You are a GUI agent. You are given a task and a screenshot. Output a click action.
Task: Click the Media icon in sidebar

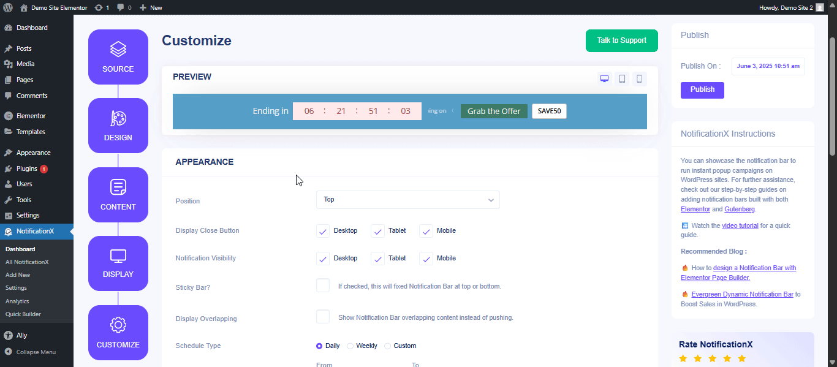pyautogui.click(x=8, y=64)
